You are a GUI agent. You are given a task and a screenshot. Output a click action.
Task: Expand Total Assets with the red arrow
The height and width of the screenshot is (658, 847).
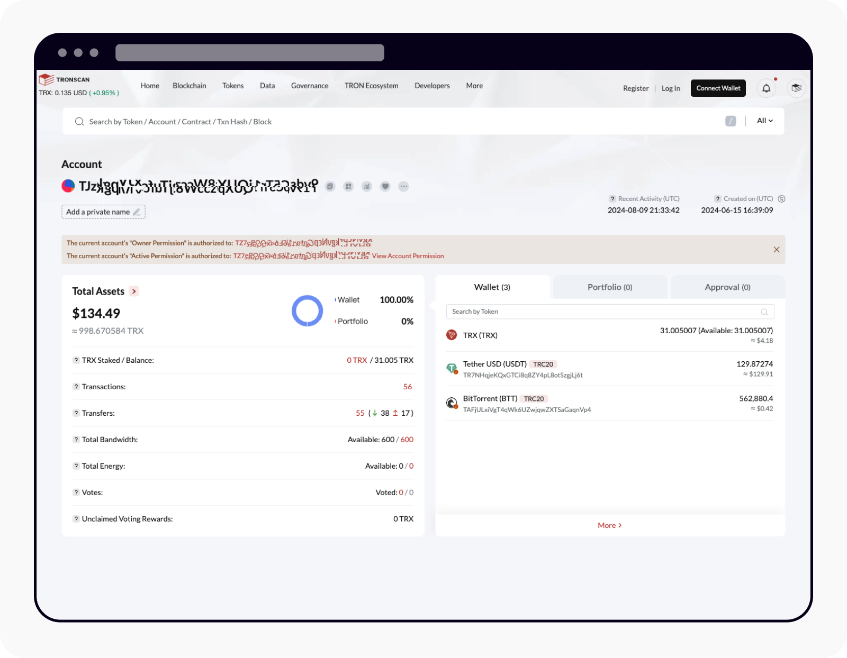point(133,291)
